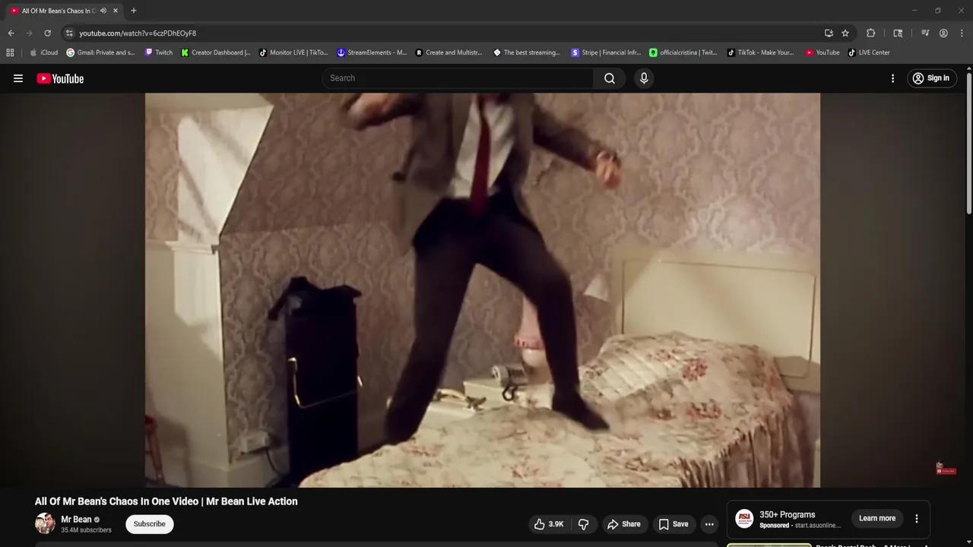Image resolution: width=973 pixels, height=547 pixels.
Task: Open YouTube bookmark in bookmarks bar
Action: click(x=822, y=52)
